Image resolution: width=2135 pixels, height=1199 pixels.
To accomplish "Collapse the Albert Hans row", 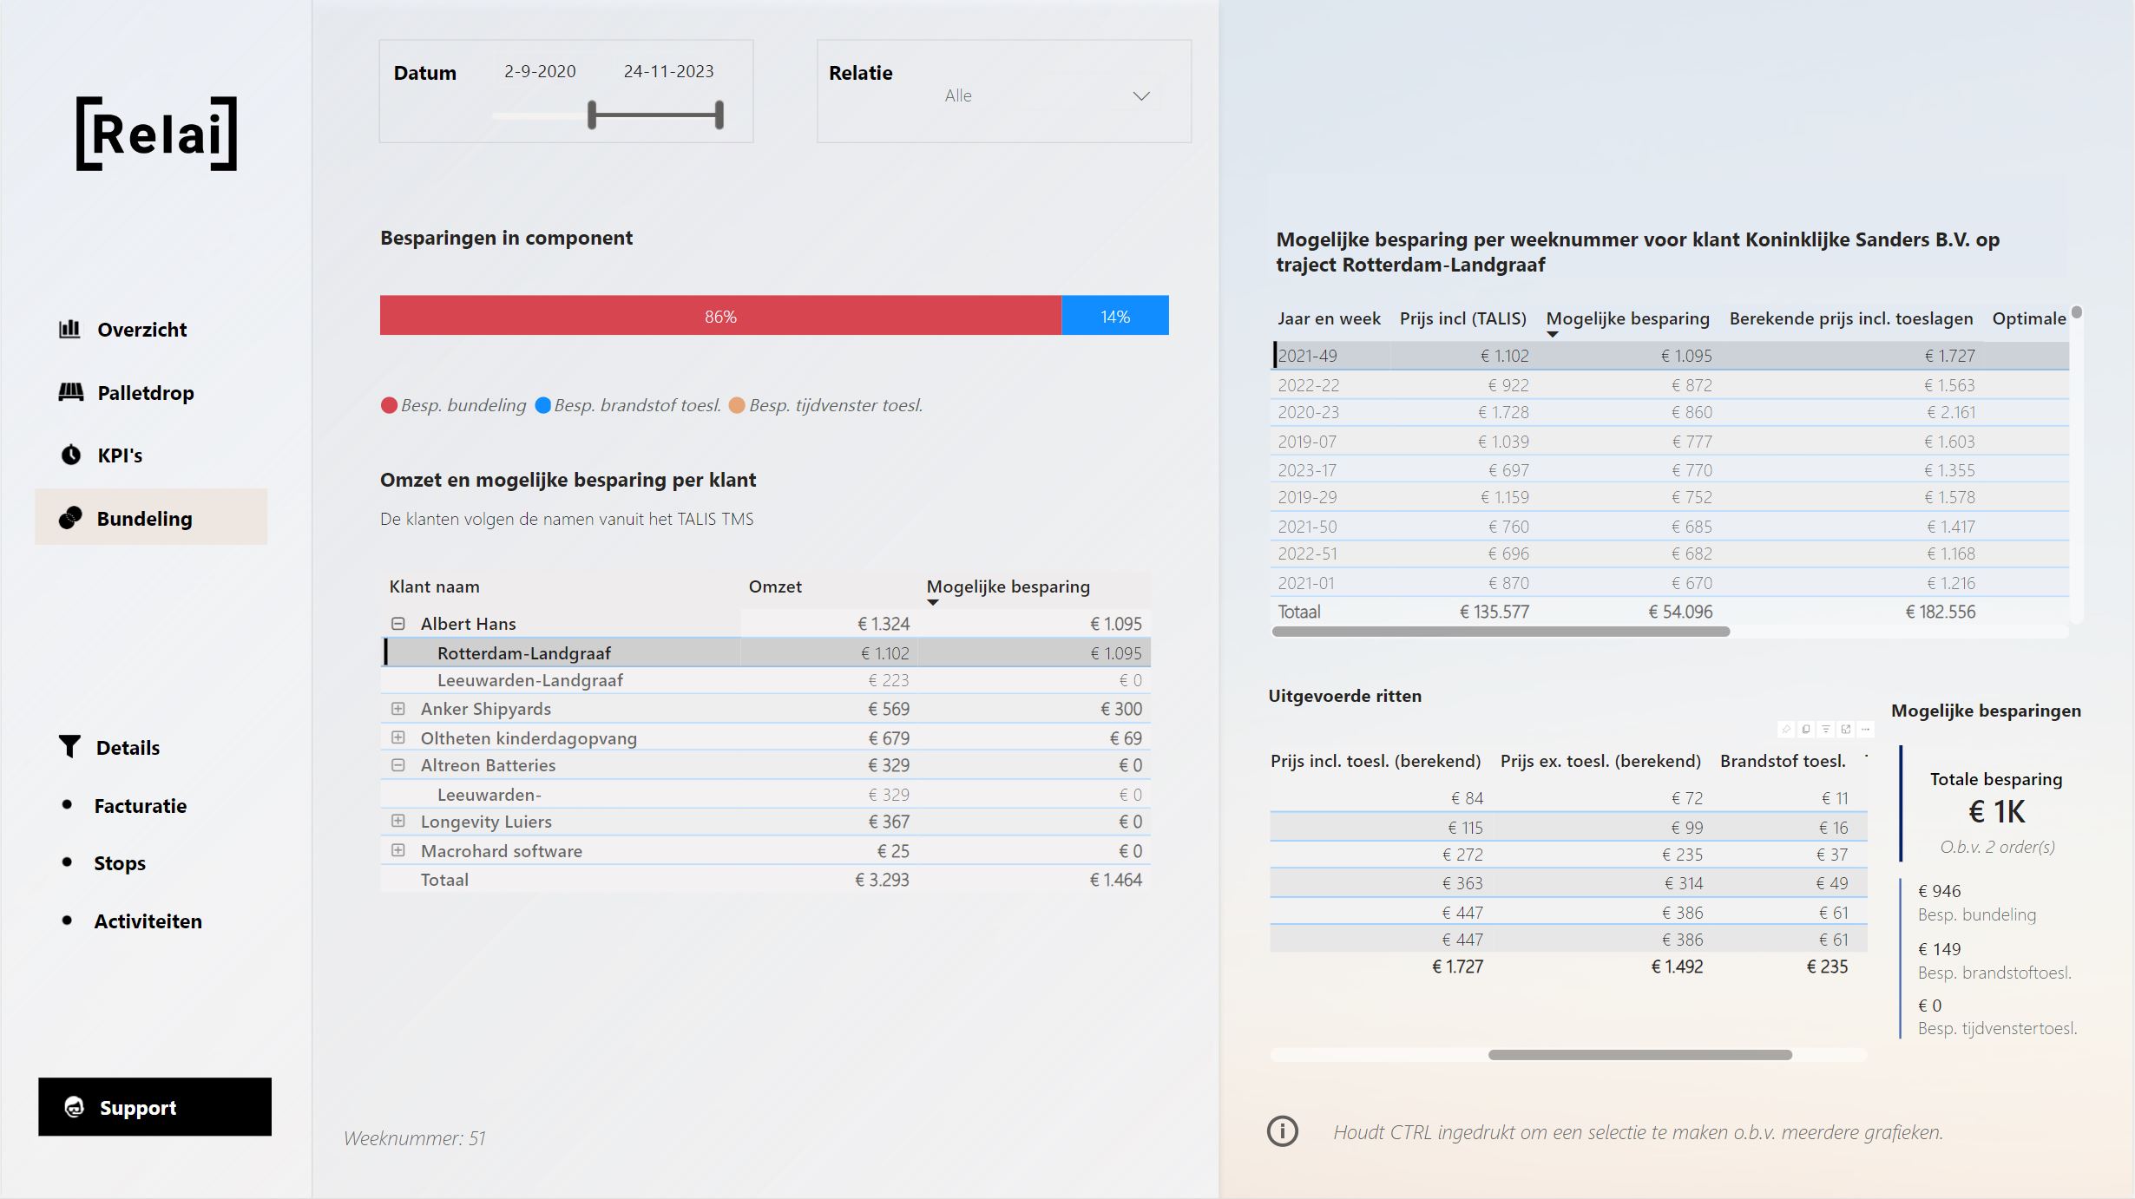I will 398,624.
